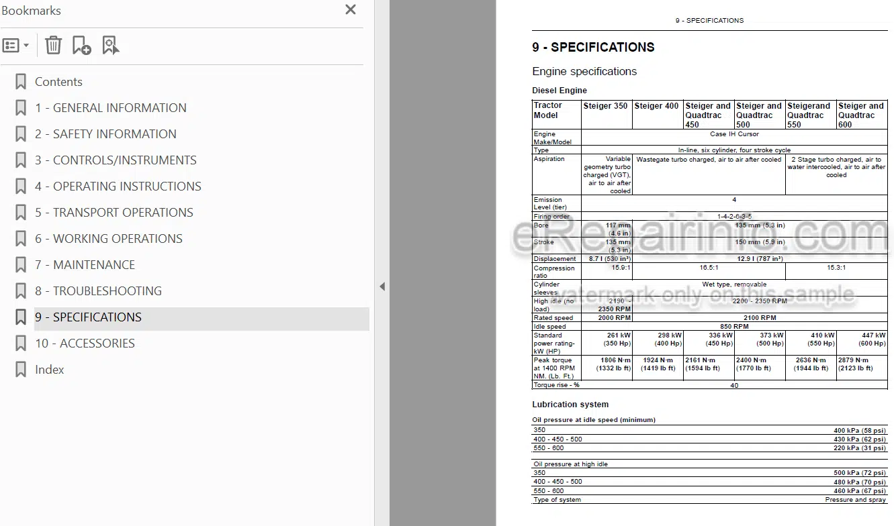Viewport: 894px width, 526px height.
Task: Go to 8 - TROUBLESHOOTING bookmark
Action: point(98,291)
